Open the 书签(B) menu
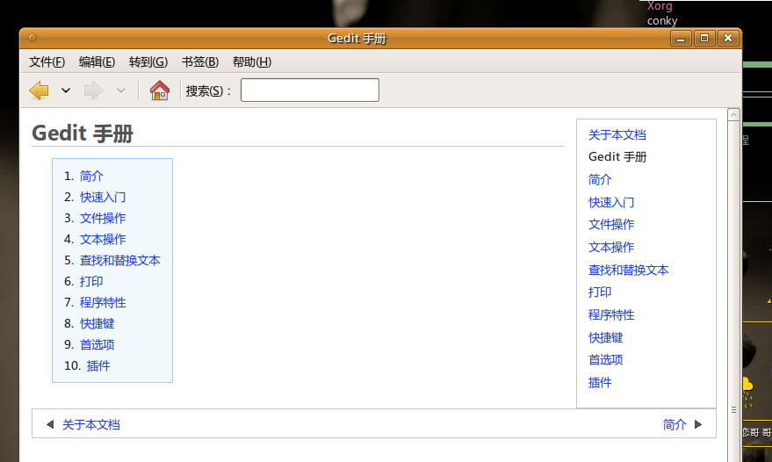772x462 pixels. tap(200, 62)
